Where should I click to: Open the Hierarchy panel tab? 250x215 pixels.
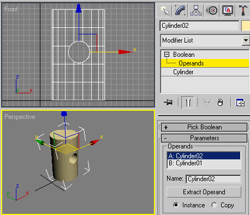click(196, 10)
